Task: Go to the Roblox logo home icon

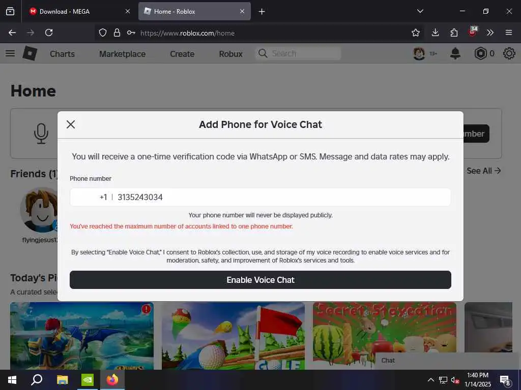Action: pyautogui.click(x=30, y=53)
